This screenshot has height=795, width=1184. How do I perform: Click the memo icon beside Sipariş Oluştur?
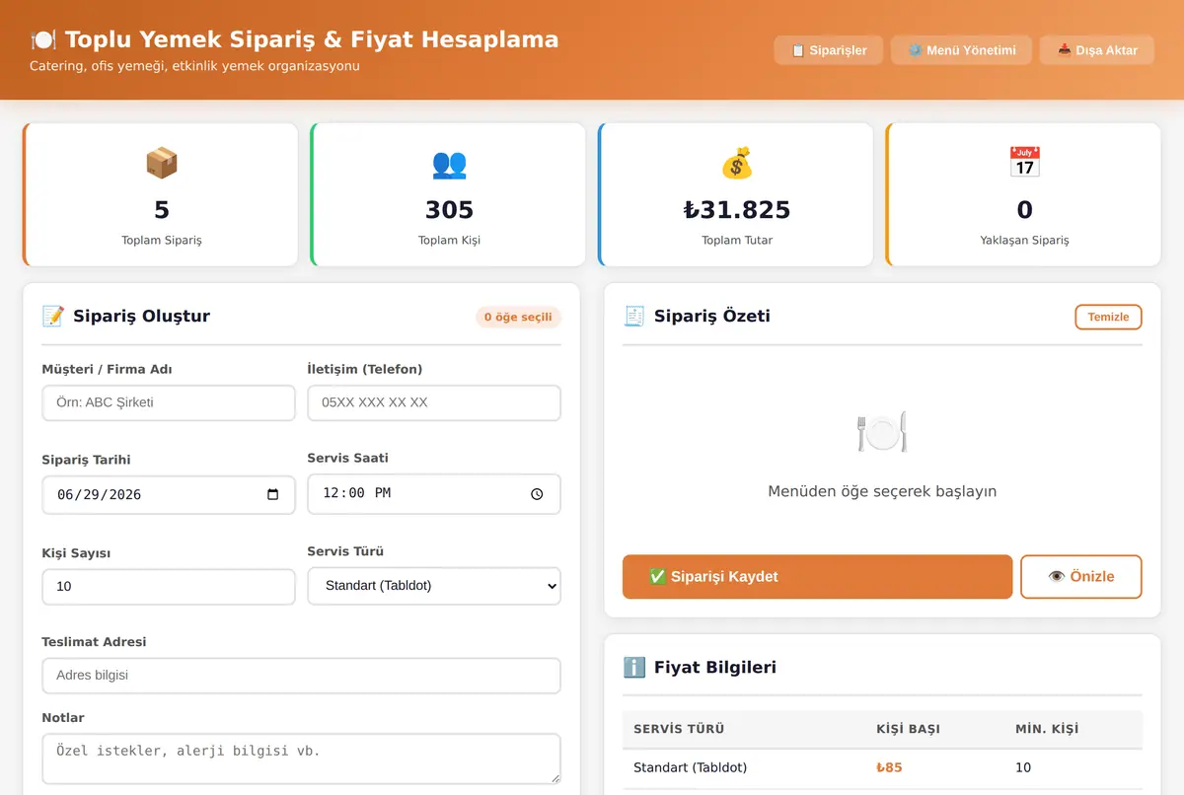point(53,316)
